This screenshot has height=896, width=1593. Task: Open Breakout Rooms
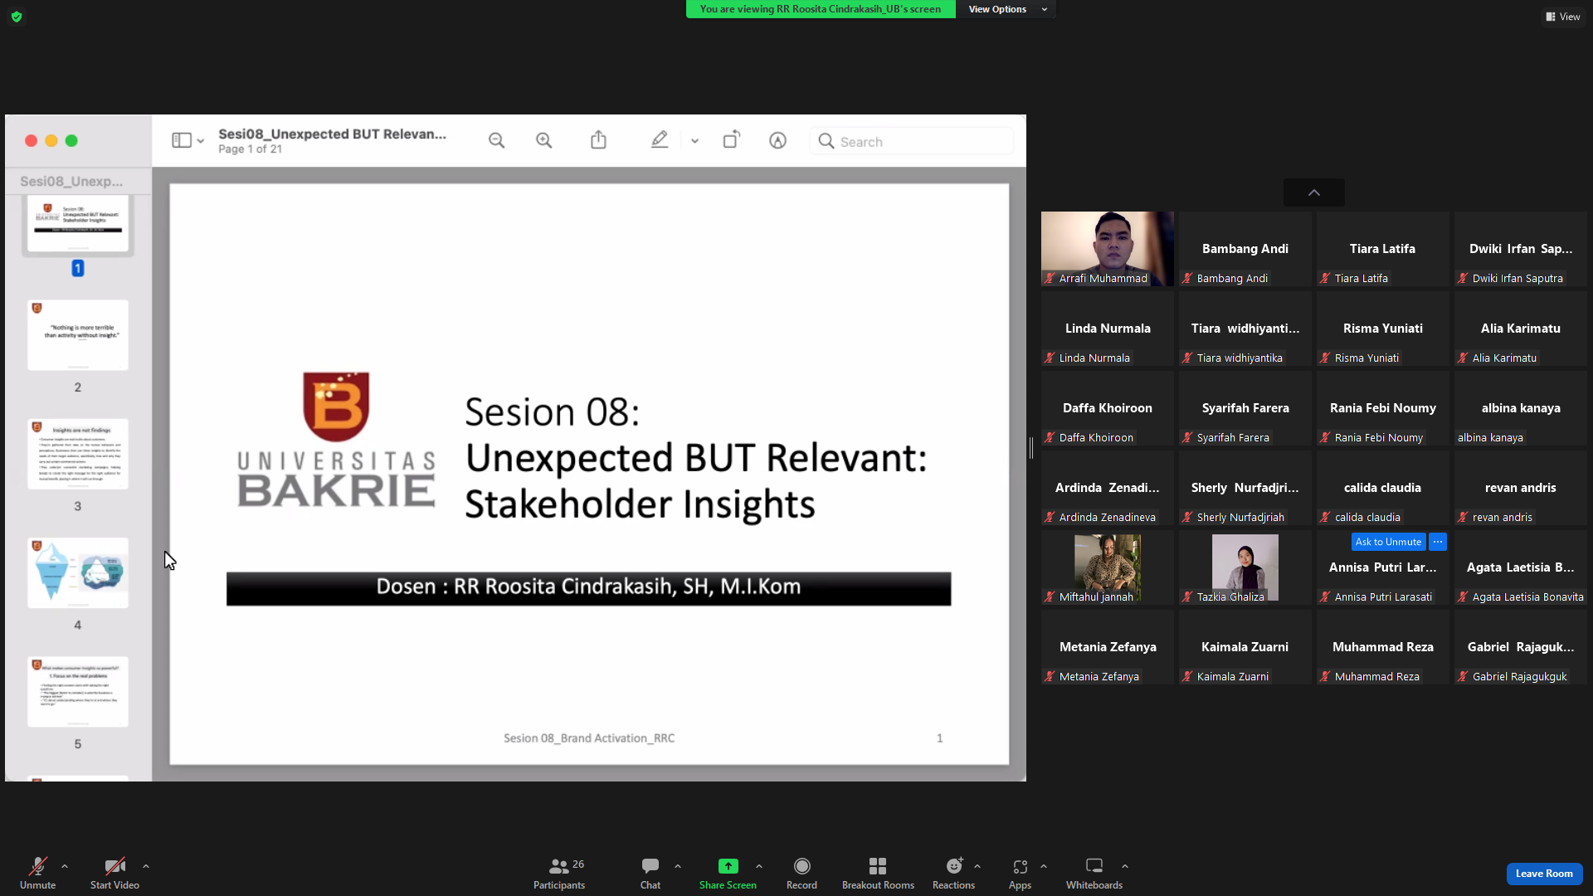(x=878, y=874)
